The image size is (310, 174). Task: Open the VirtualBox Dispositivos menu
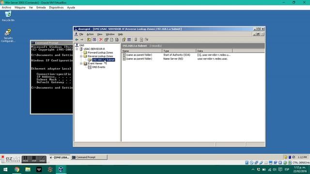pyautogui.click(x=56, y=8)
